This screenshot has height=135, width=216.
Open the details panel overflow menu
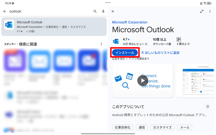pos(210,12)
